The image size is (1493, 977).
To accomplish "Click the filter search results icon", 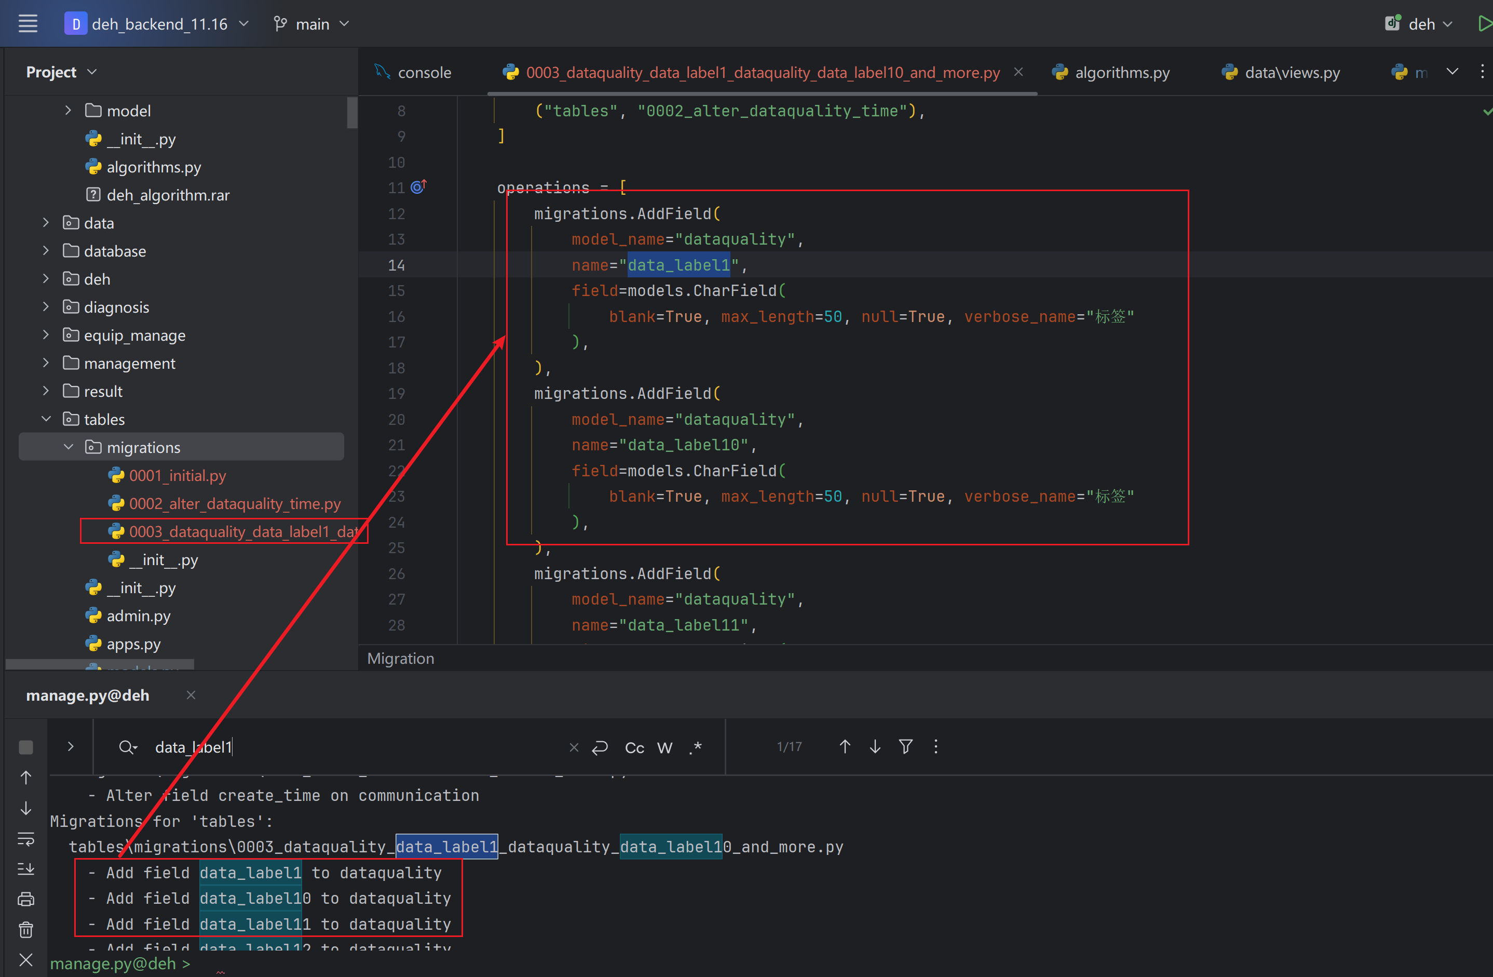I will 905,746.
